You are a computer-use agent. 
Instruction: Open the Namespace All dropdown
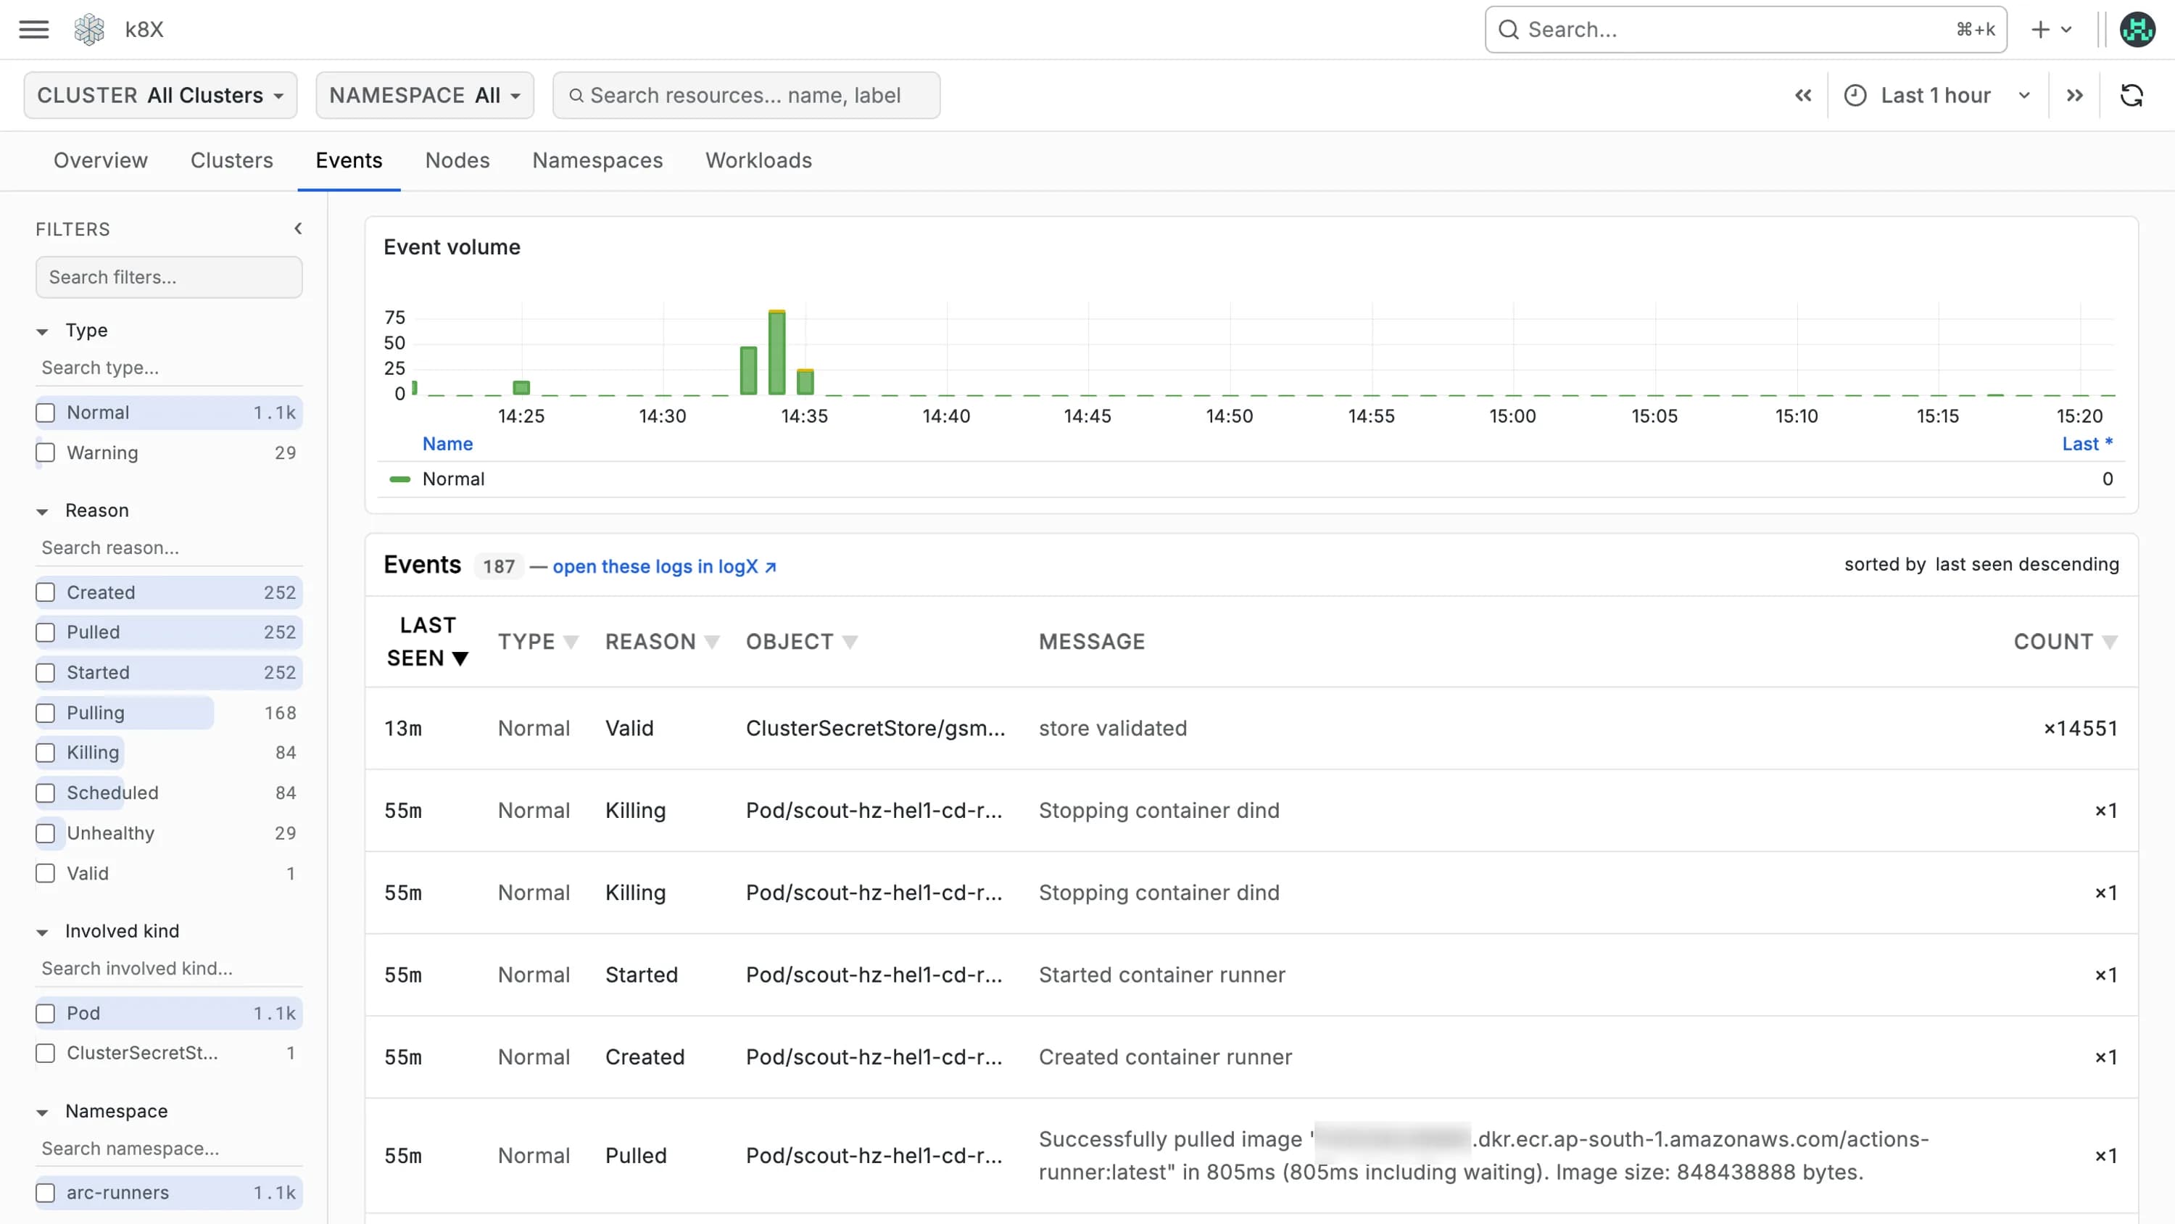[x=425, y=96]
